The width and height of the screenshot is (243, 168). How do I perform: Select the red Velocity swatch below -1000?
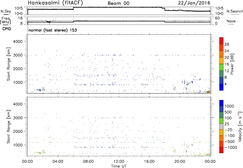(221, 150)
